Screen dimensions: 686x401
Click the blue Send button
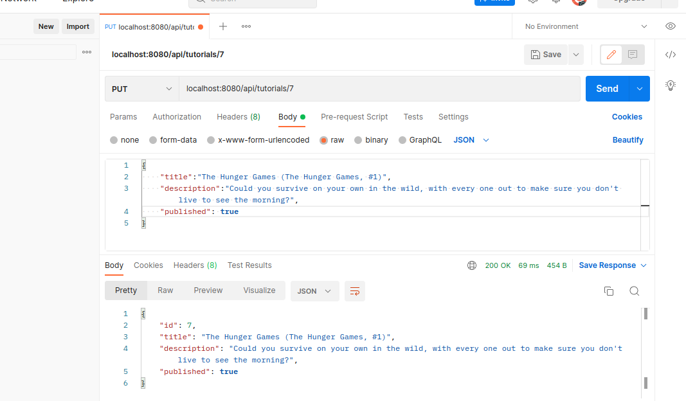(x=608, y=89)
